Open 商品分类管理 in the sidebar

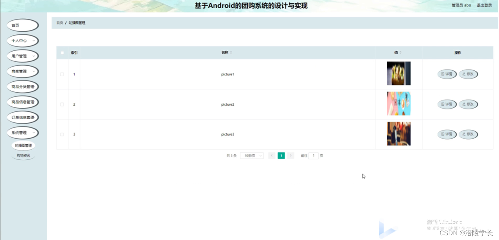pos(22,87)
